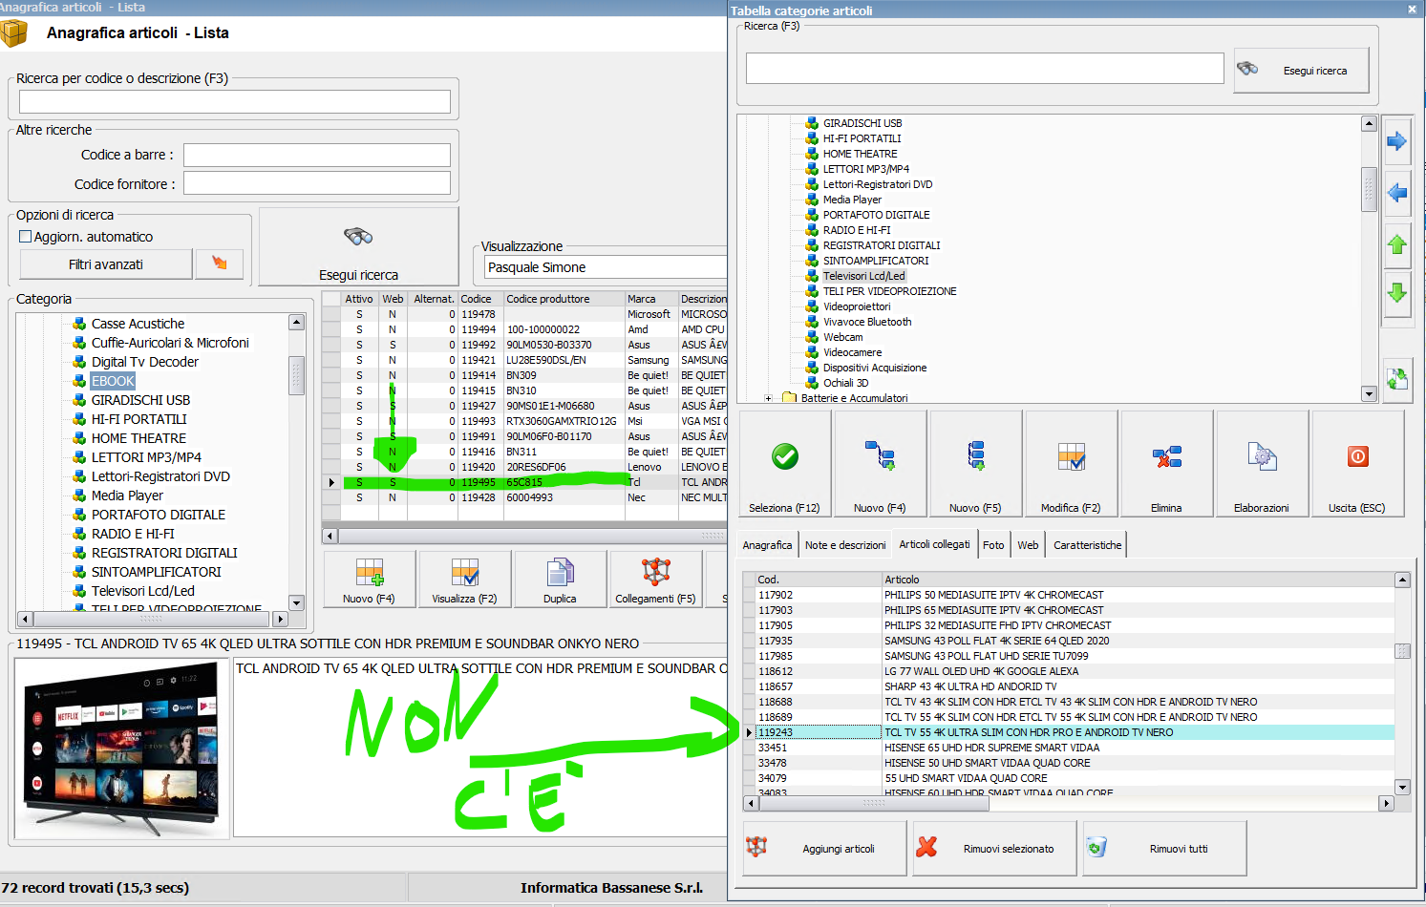This screenshot has height=907, width=1426.
Task: Focus the Codice a barre field
Action: tap(317, 155)
